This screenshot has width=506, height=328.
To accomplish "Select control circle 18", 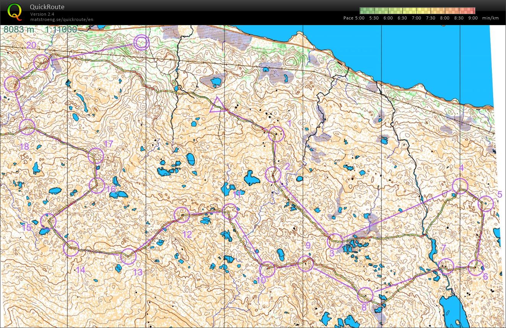I will point(27,127).
